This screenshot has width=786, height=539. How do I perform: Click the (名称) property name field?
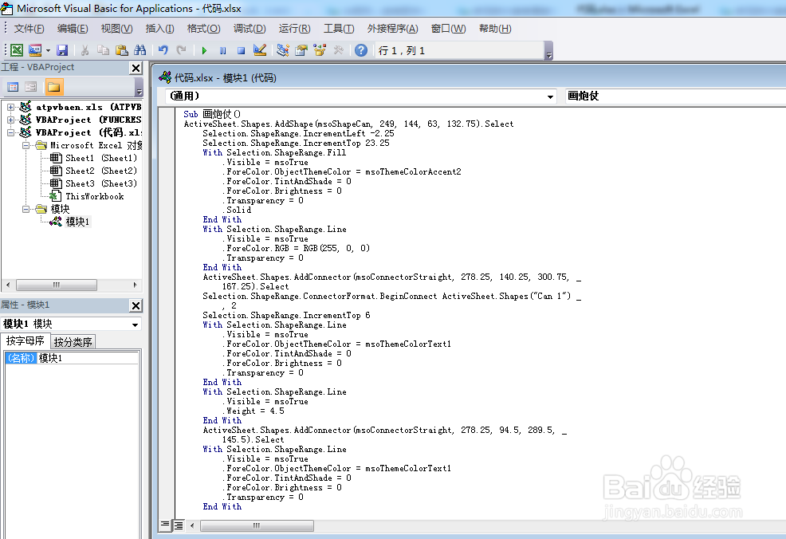tap(20, 358)
